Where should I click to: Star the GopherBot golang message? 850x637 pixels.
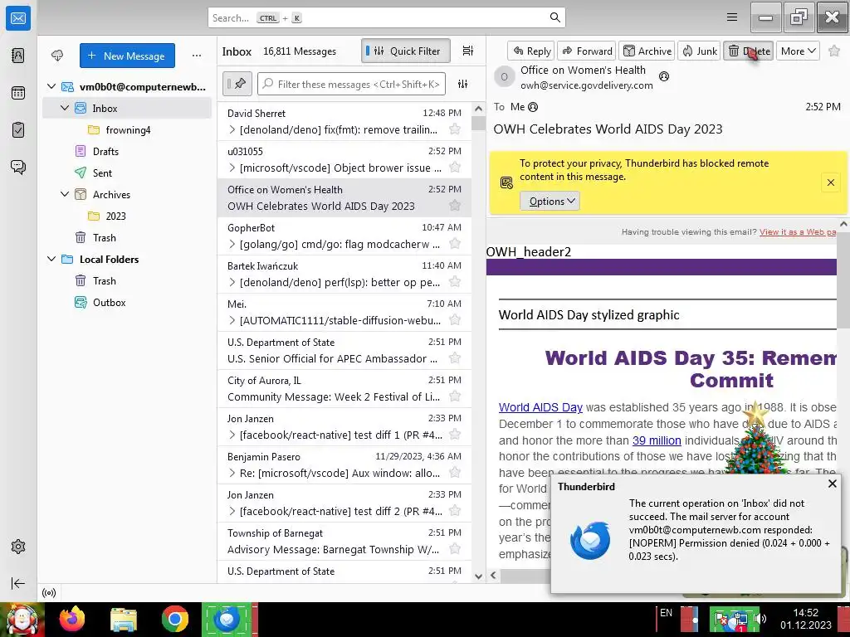coord(455,244)
